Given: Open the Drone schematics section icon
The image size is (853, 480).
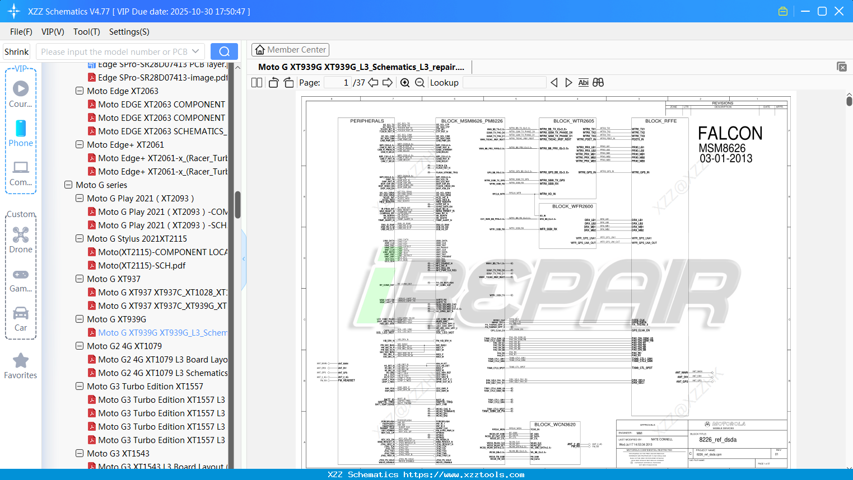Looking at the screenshot, I should (21, 235).
